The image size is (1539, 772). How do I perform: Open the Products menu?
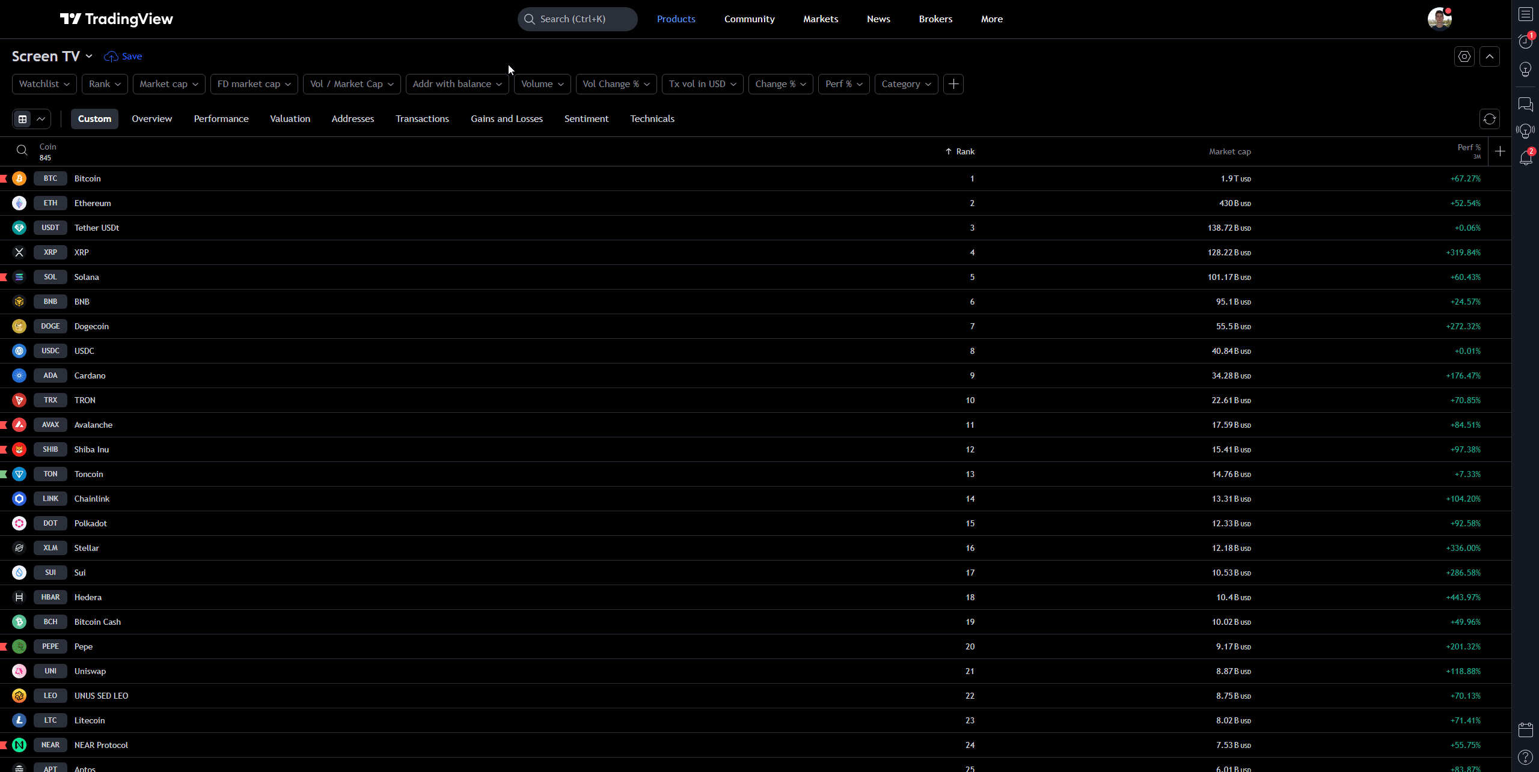pyautogui.click(x=676, y=19)
